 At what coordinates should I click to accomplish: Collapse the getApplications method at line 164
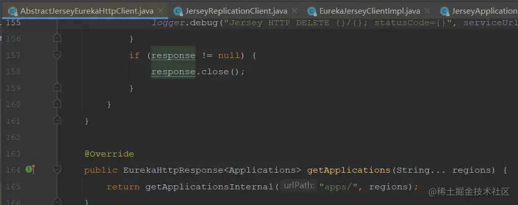pos(57,170)
